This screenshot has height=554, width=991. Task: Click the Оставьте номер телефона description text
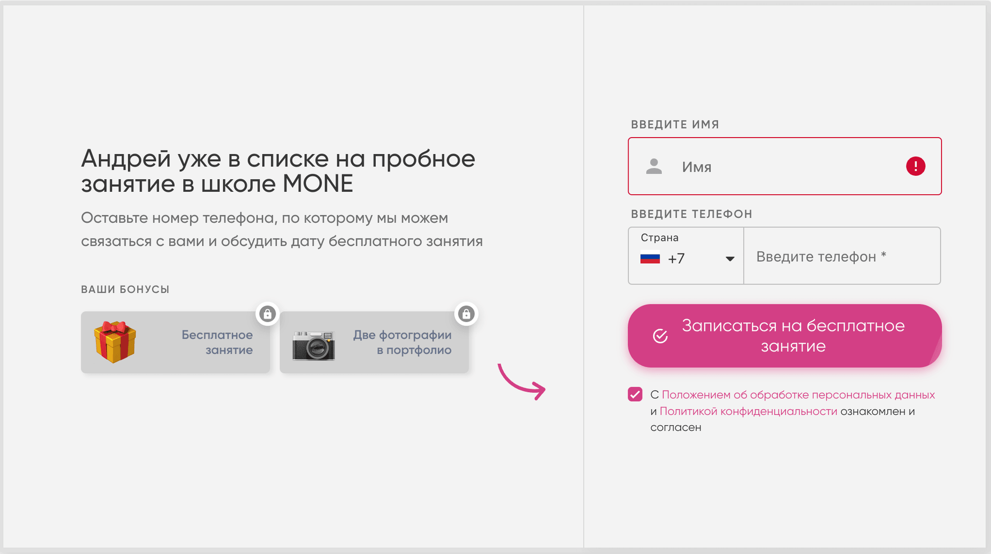[282, 229]
